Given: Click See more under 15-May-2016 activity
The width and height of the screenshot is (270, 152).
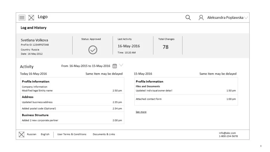Looking at the screenshot, I should pos(141,112).
